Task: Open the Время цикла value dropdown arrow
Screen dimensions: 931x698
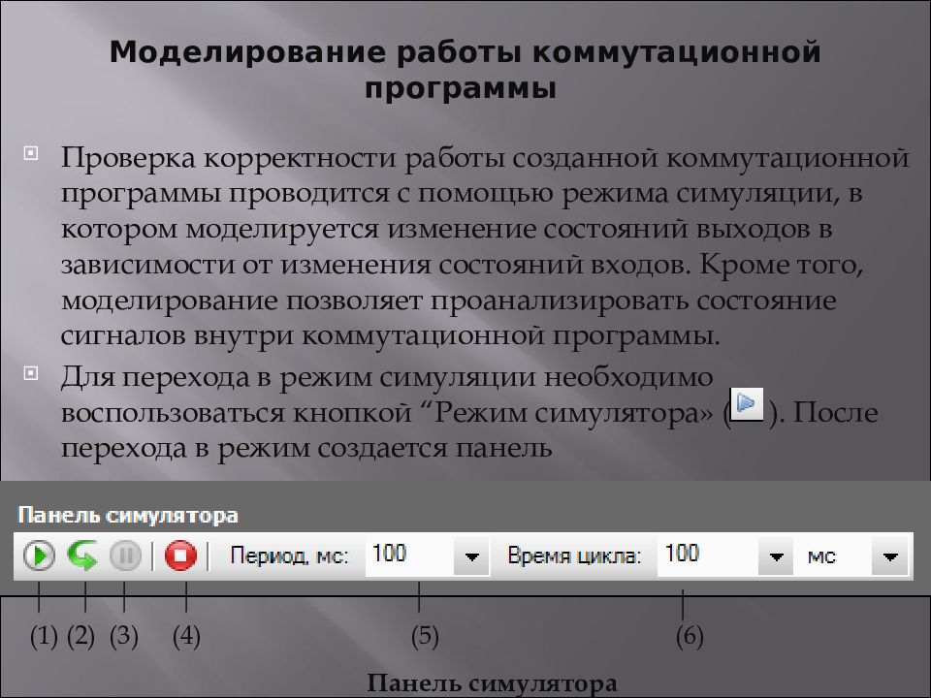Action: pos(776,556)
